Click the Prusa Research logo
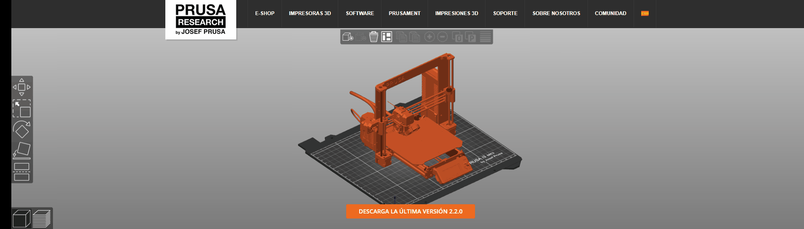 (201, 20)
